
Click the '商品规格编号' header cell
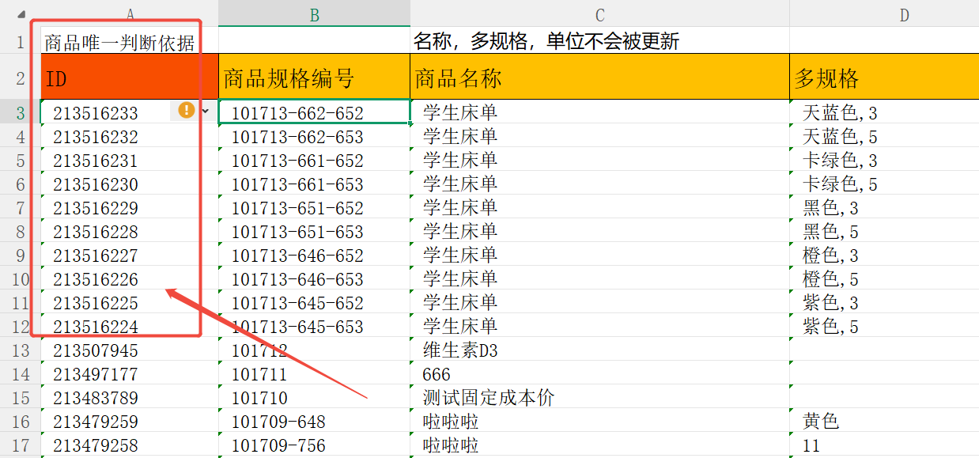point(314,77)
